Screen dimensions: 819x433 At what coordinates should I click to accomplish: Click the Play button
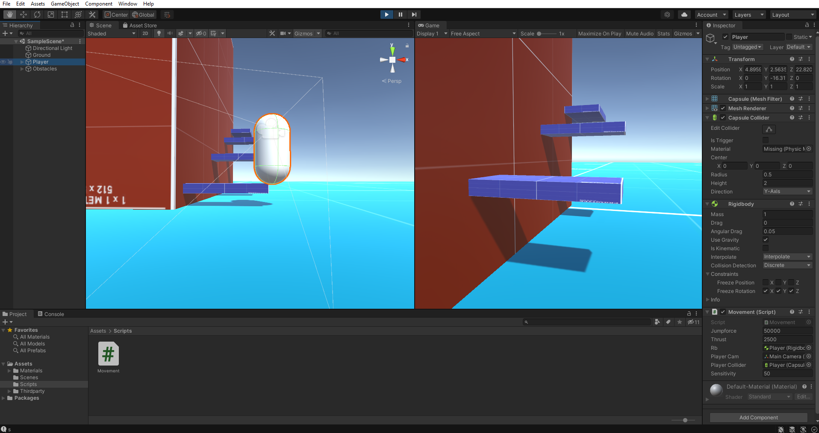click(386, 15)
